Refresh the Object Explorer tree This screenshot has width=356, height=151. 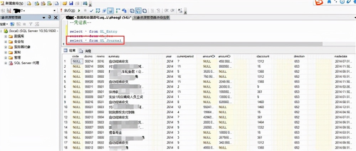pos(37,24)
